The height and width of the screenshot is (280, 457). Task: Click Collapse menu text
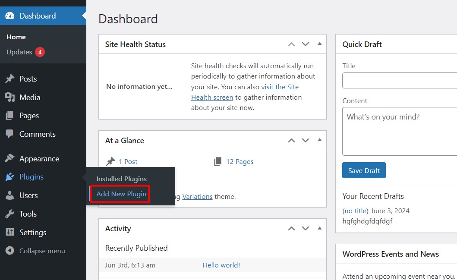(x=42, y=251)
